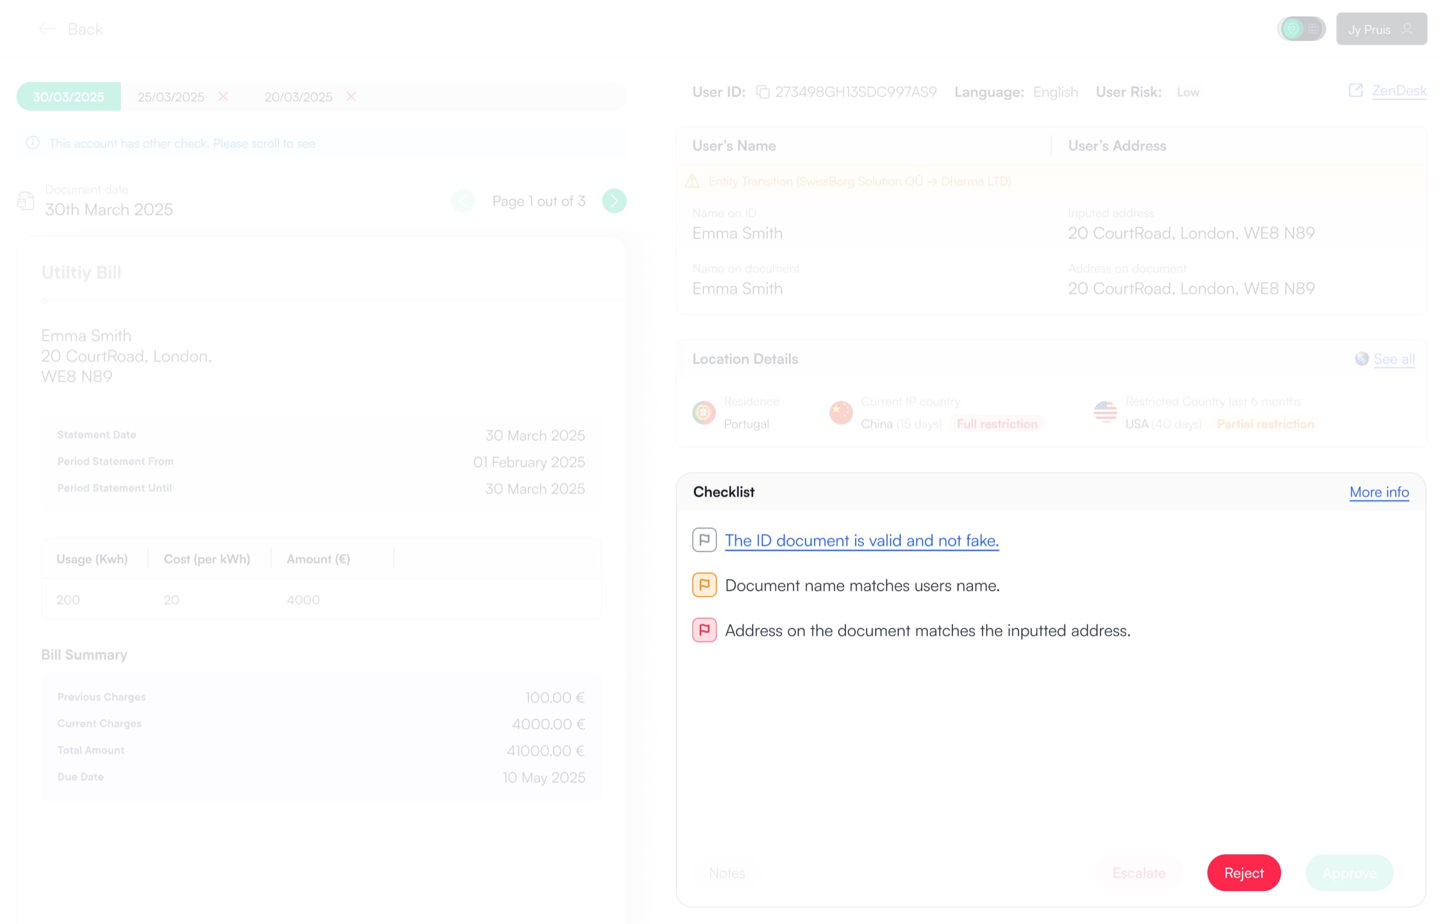Viewport: 1444px width, 924px height.
Task: Open More info for Checklist
Action: (1379, 492)
